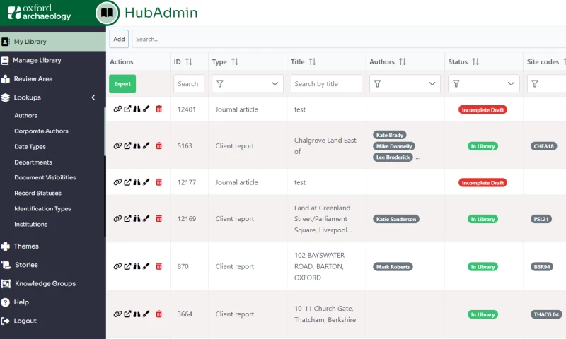566x339 pixels.
Task: Click the green Export button
Action: 122,84
